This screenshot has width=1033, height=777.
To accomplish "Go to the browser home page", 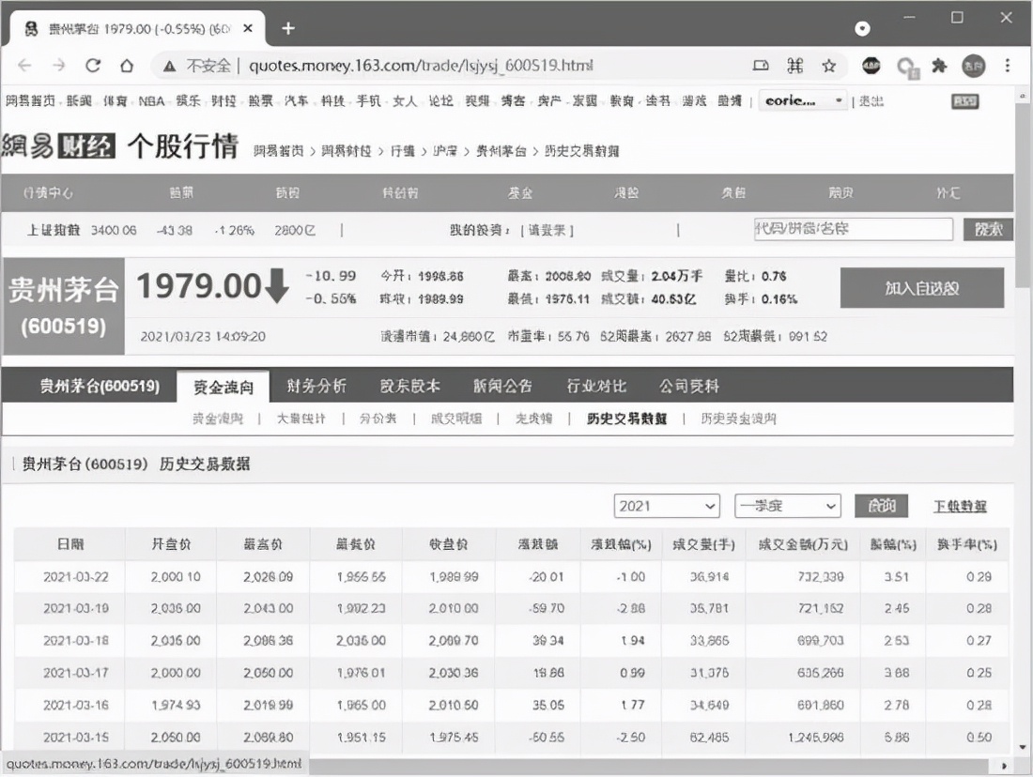I will click(x=129, y=67).
